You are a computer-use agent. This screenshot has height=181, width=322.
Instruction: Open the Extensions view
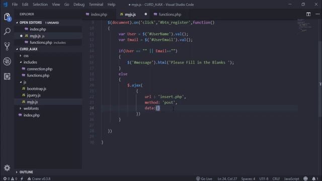pos(7,76)
